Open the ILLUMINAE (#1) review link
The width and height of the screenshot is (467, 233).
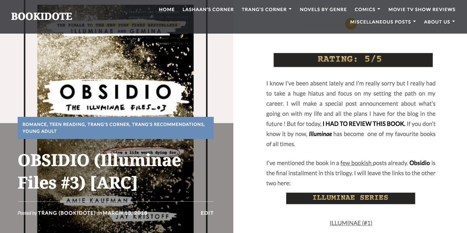pos(351,223)
